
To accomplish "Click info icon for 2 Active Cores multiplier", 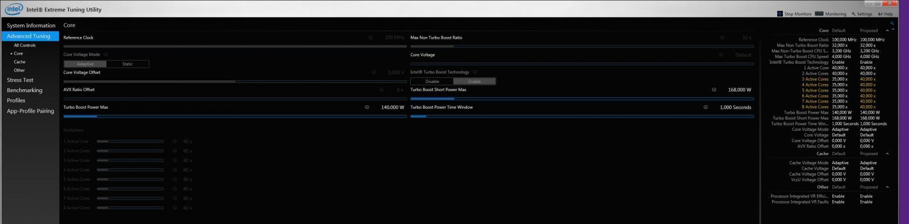I will click(x=174, y=151).
